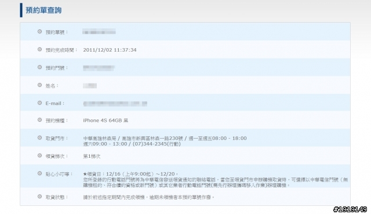The width and height of the screenshot is (371, 214).
Task: Click the bullet icon beside 姓名
Action: [x=40, y=85]
